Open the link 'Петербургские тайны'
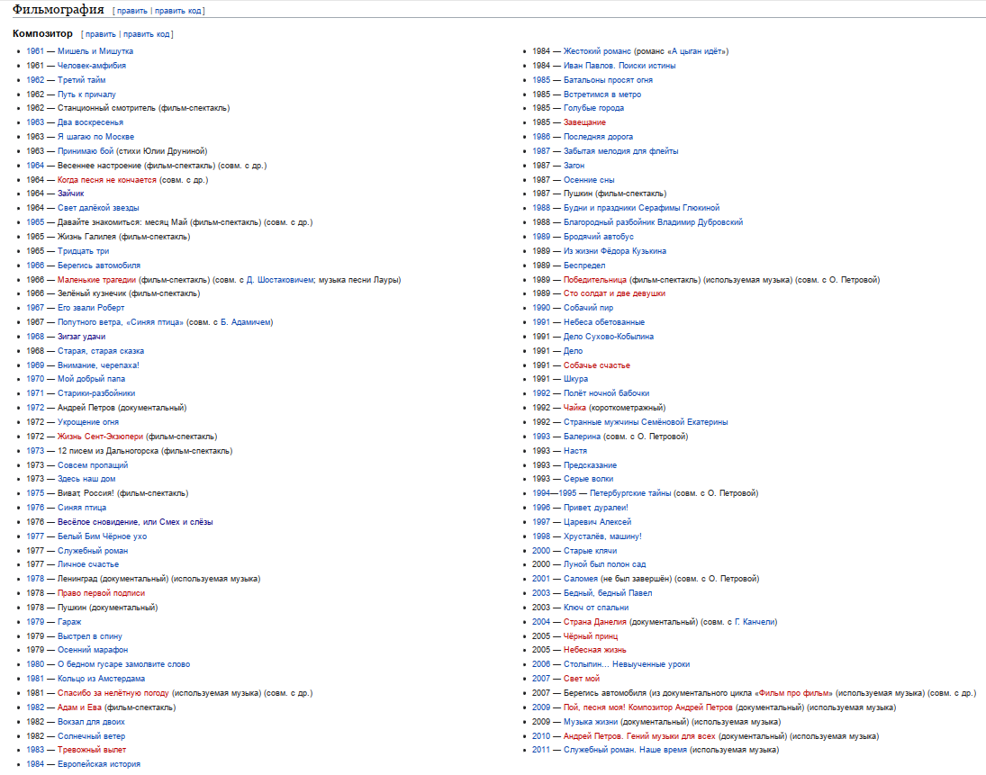Viewport: 986px width, 775px height. click(630, 493)
